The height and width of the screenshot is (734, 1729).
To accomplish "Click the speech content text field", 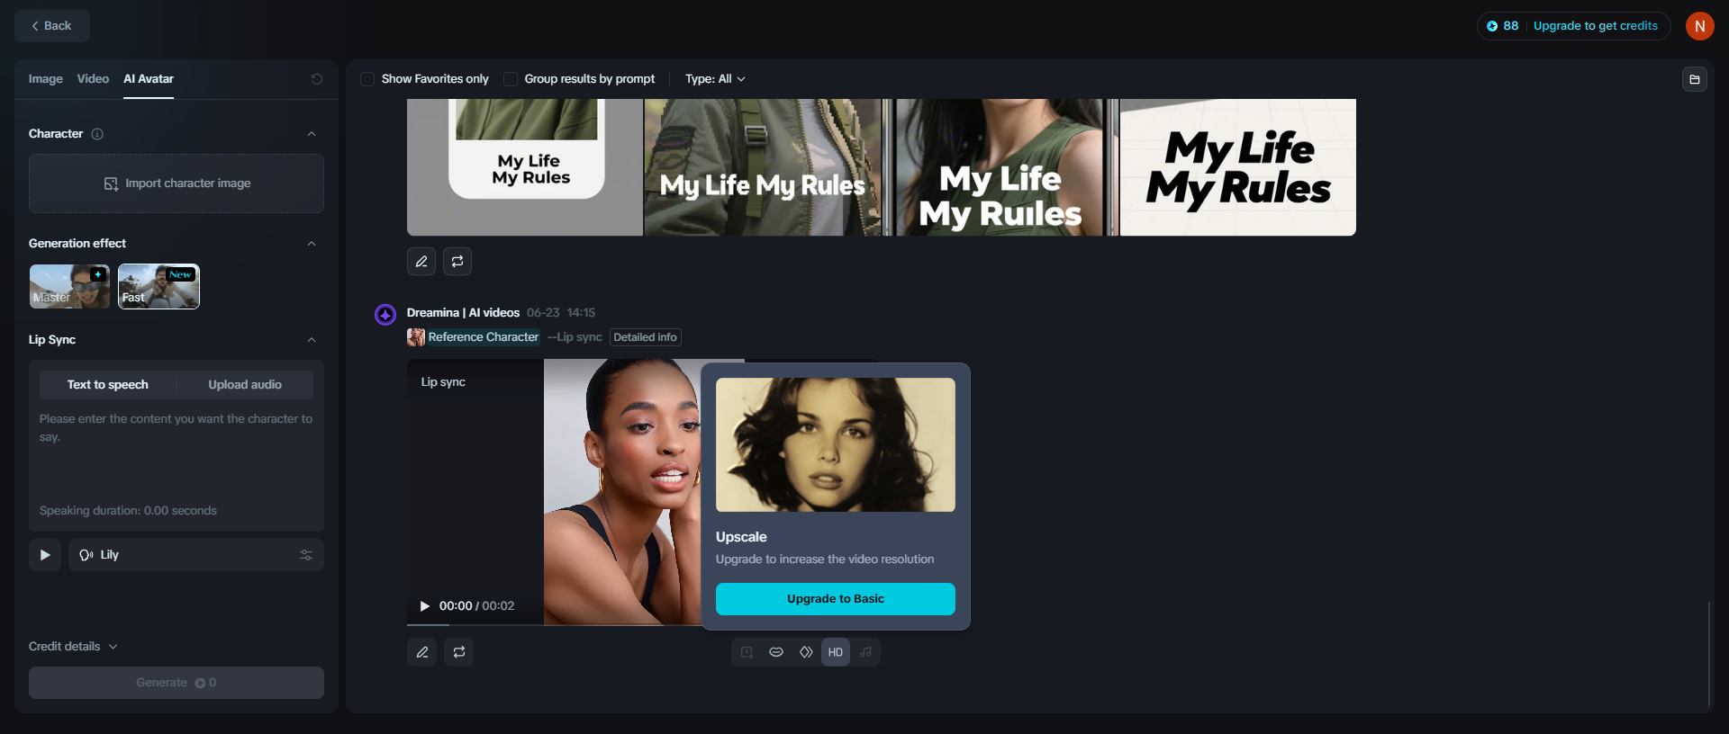I will click(177, 454).
